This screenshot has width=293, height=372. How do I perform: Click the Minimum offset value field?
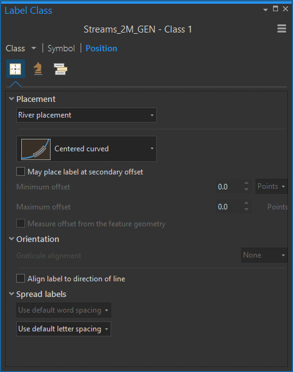click(229, 187)
